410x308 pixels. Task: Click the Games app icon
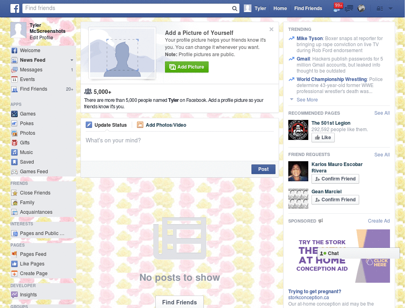pos(14,114)
